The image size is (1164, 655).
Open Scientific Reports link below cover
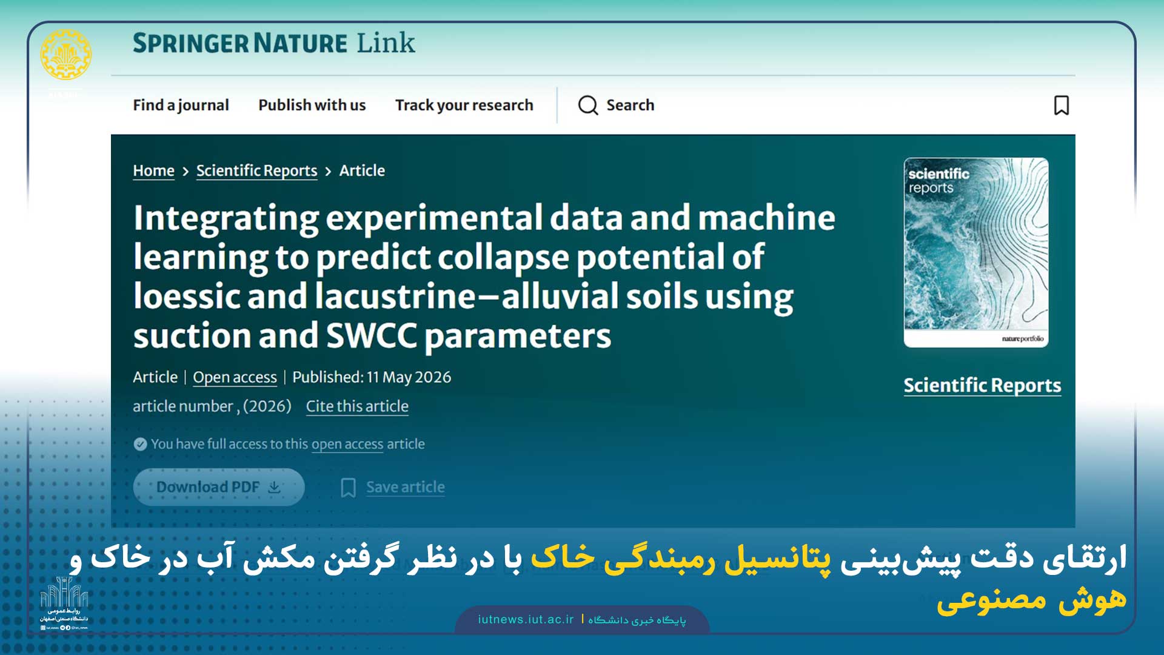point(982,386)
